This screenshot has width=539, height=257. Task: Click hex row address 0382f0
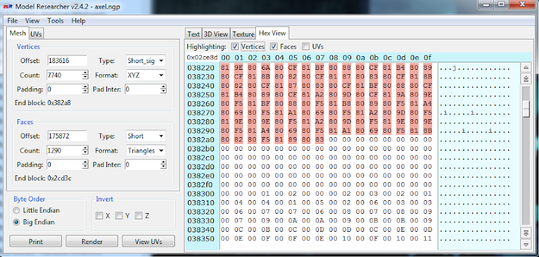pyautogui.click(x=201, y=185)
